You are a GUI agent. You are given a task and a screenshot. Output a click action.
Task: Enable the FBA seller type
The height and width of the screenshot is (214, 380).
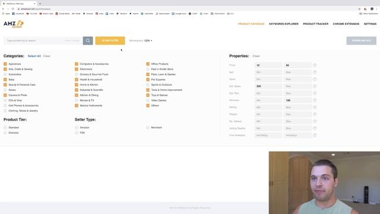(77, 133)
